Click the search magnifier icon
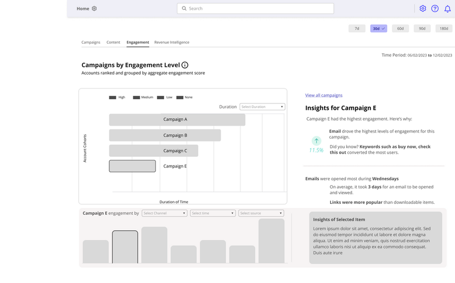 pos(184,9)
